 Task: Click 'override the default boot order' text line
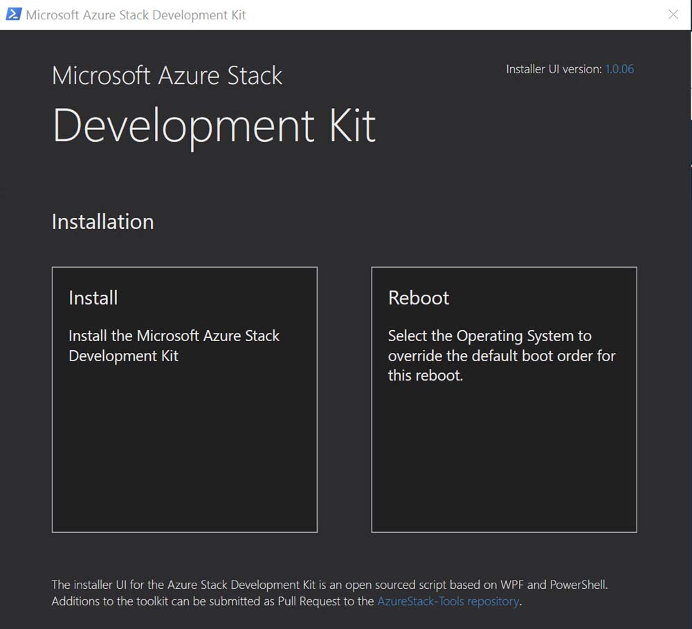501,356
